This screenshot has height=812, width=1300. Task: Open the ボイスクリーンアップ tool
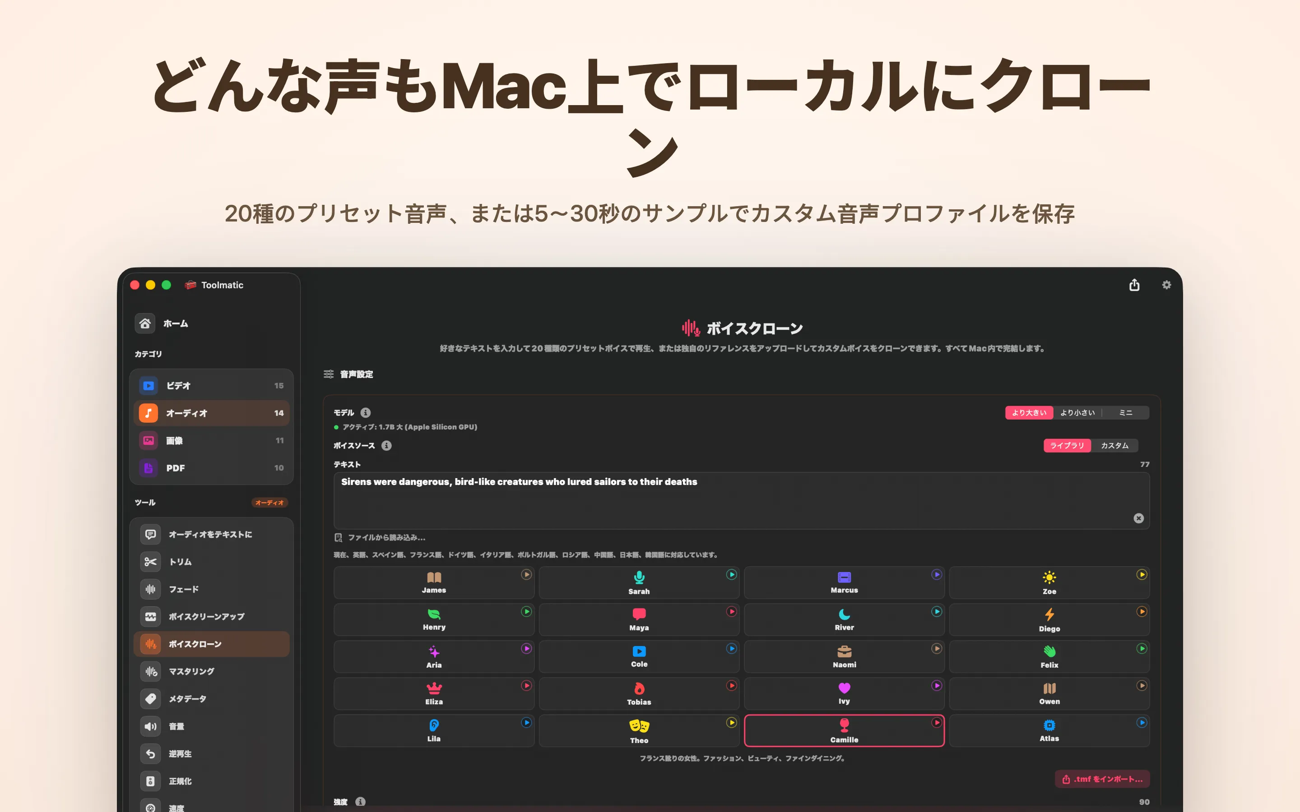coord(211,617)
